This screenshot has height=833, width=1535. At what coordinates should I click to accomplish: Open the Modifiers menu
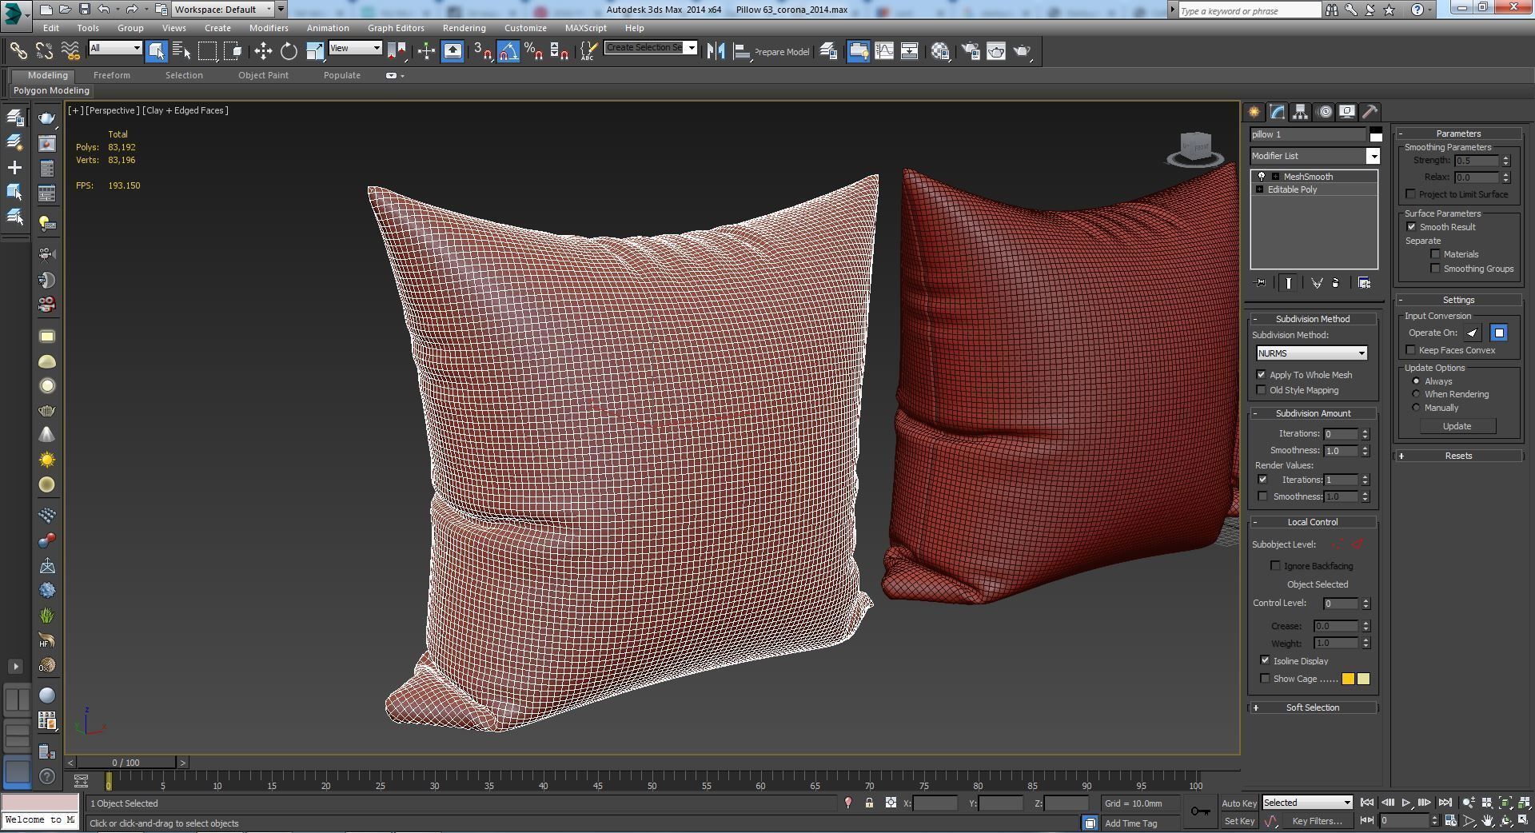(269, 28)
